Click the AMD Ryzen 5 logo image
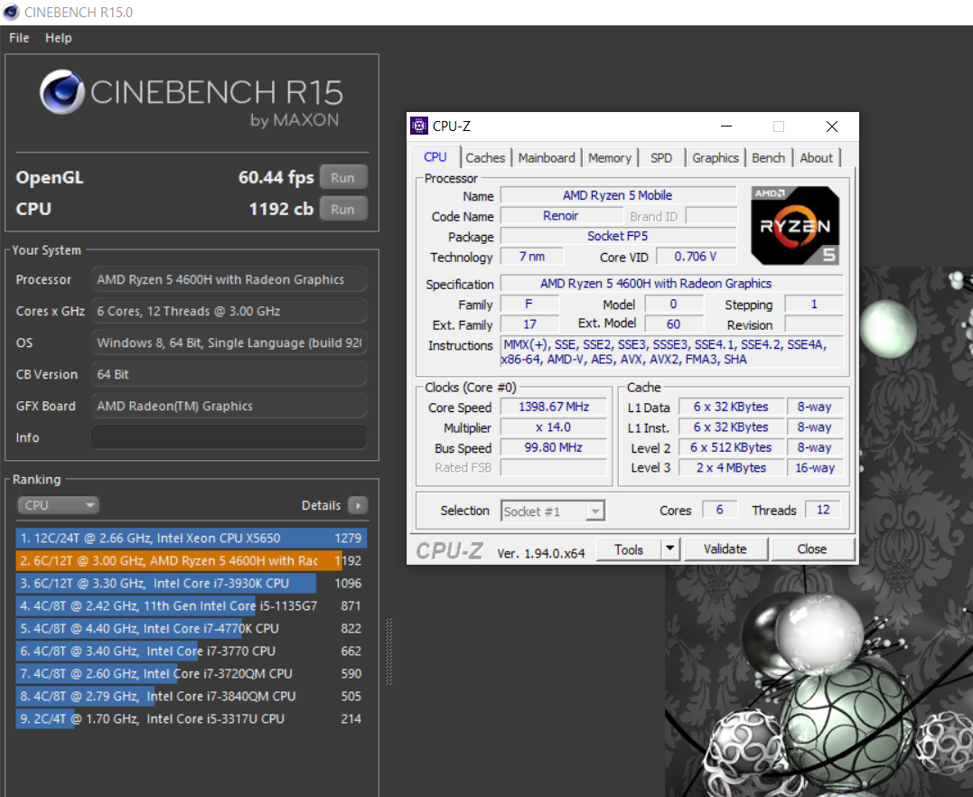Image resolution: width=973 pixels, height=797 pixels. [x=794, y=225]
